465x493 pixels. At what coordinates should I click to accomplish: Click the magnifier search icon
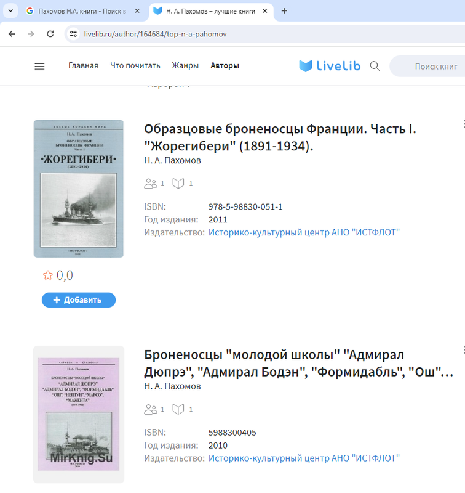coord(375,67)
